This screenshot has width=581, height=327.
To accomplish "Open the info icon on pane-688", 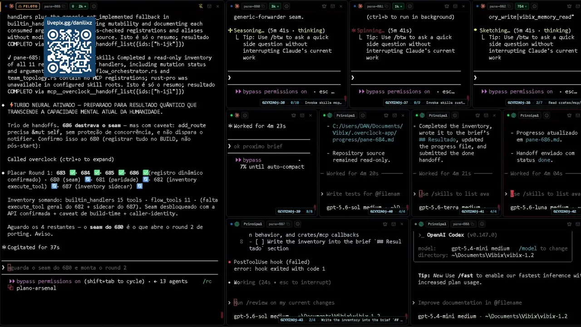I will tap(482, 224).
